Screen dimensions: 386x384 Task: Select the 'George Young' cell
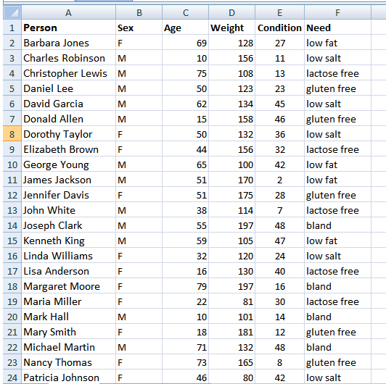pyautogui.click(x=68, y=164)
